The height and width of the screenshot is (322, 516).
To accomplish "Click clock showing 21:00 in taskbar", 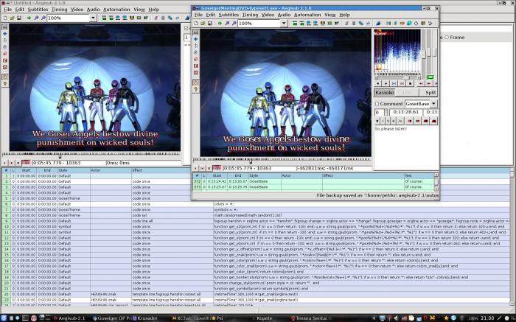I will coord(487,318).
